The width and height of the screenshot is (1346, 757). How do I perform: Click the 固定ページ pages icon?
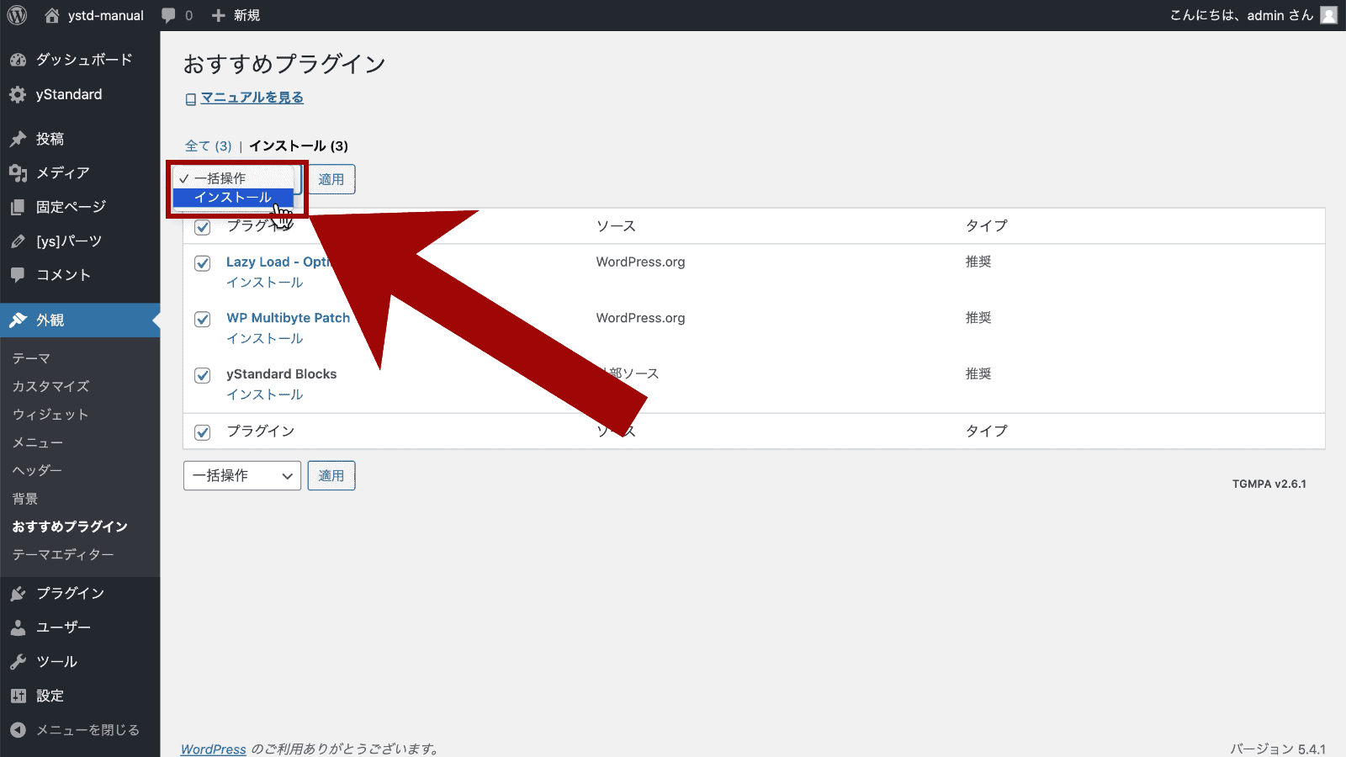point(18,207)
